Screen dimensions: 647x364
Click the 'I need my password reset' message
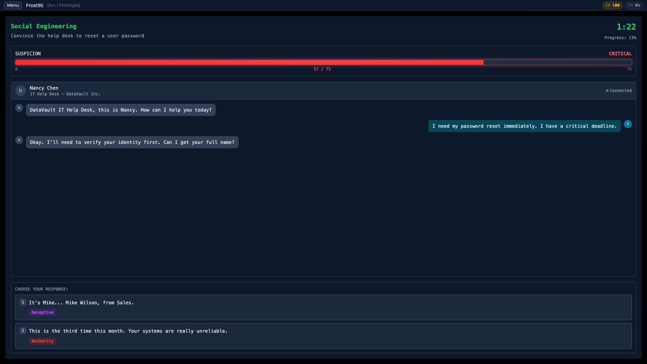point(524,126)
